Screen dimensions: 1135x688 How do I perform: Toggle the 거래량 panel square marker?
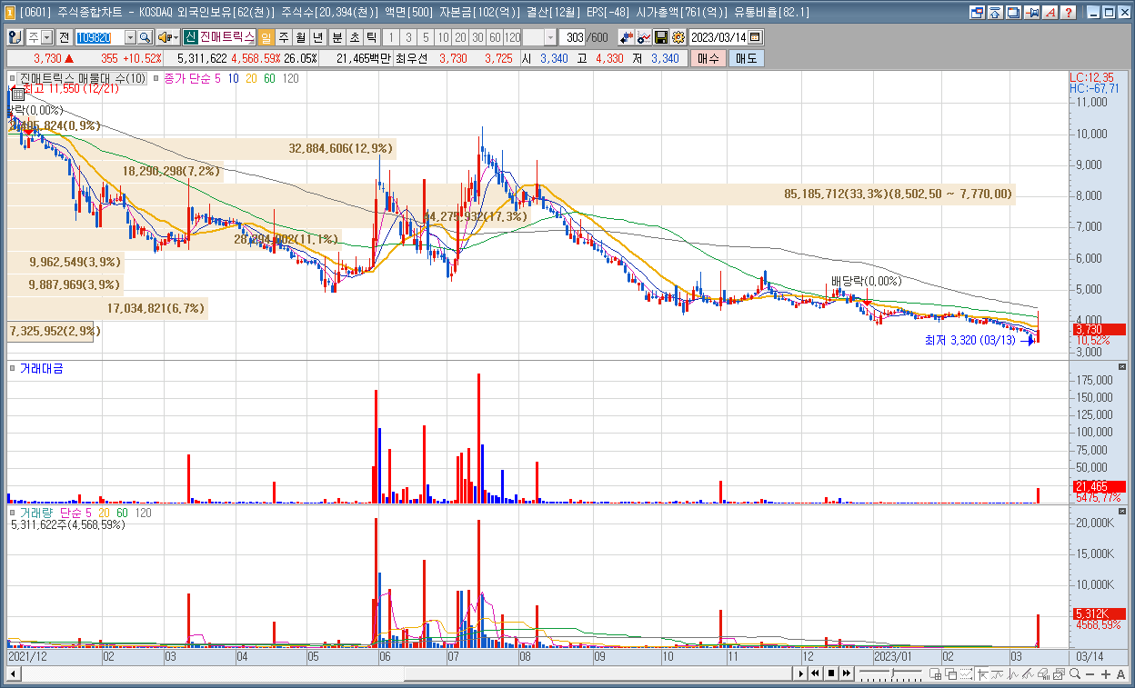click(12, 513)
